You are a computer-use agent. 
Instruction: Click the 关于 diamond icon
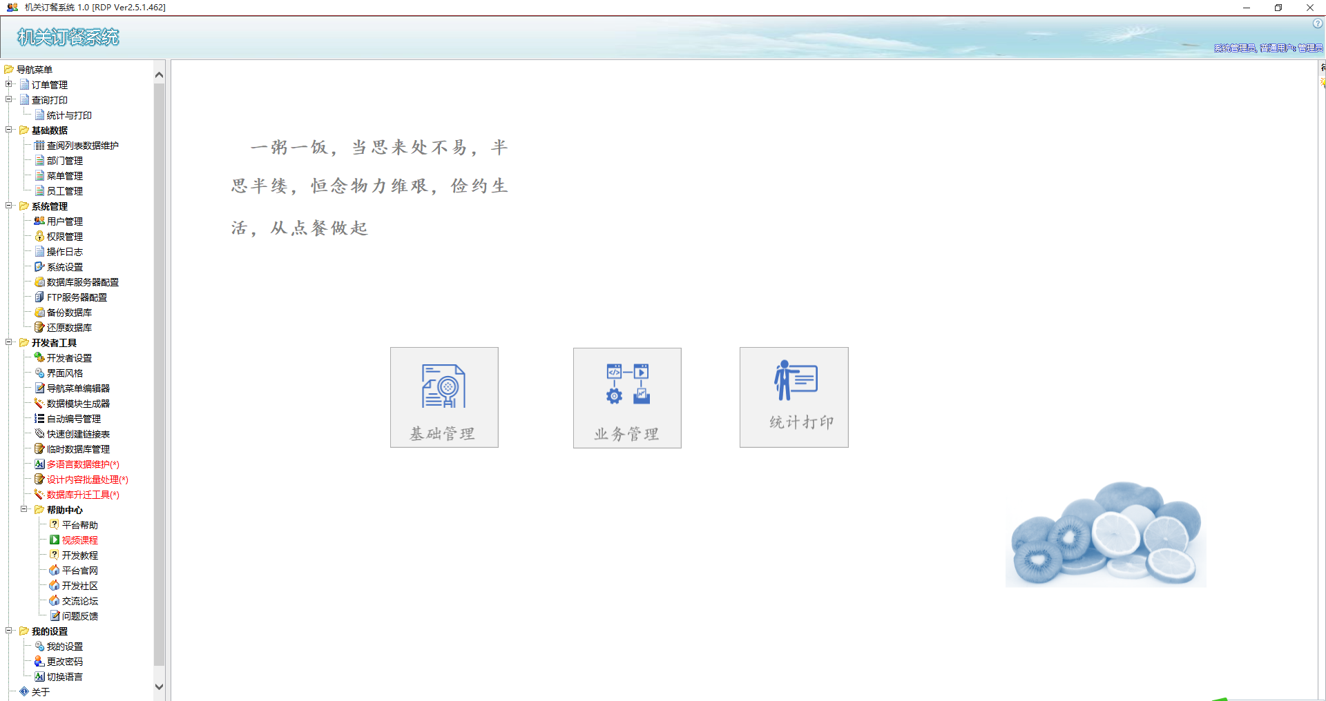pos(24,691)
